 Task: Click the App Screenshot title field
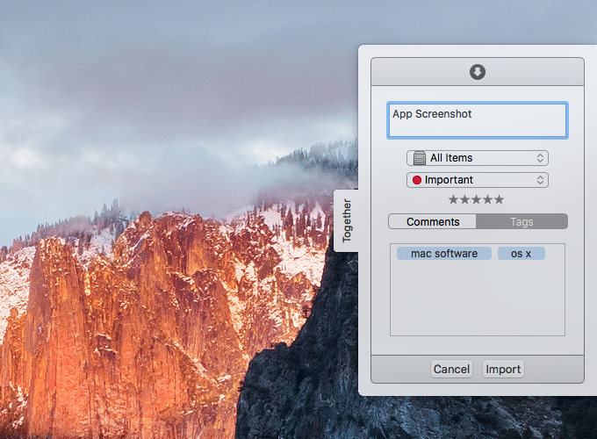[x=478, y=120]
